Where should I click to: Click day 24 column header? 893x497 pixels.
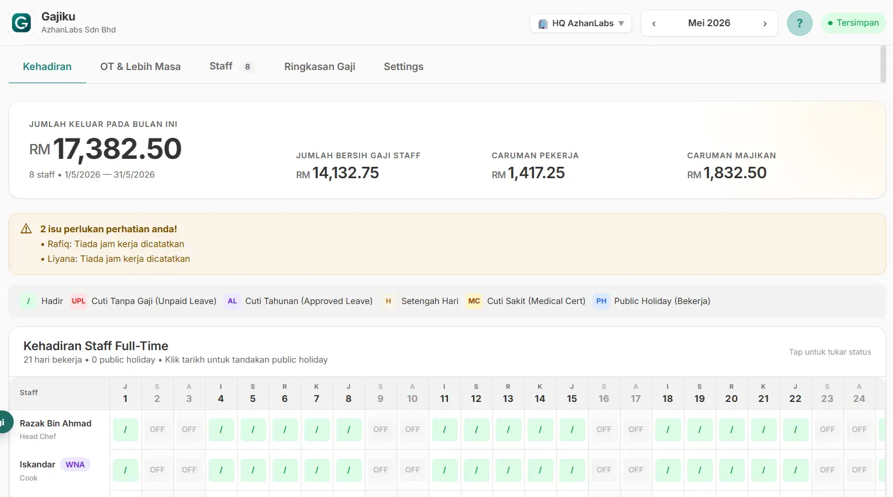pos(859,393)
